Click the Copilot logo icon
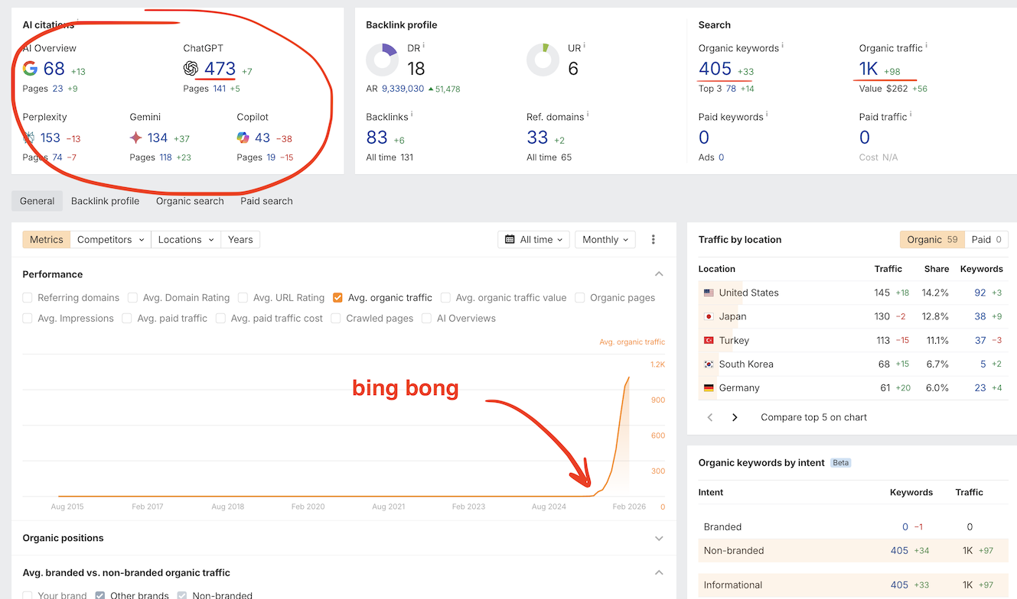 point(243,138)
